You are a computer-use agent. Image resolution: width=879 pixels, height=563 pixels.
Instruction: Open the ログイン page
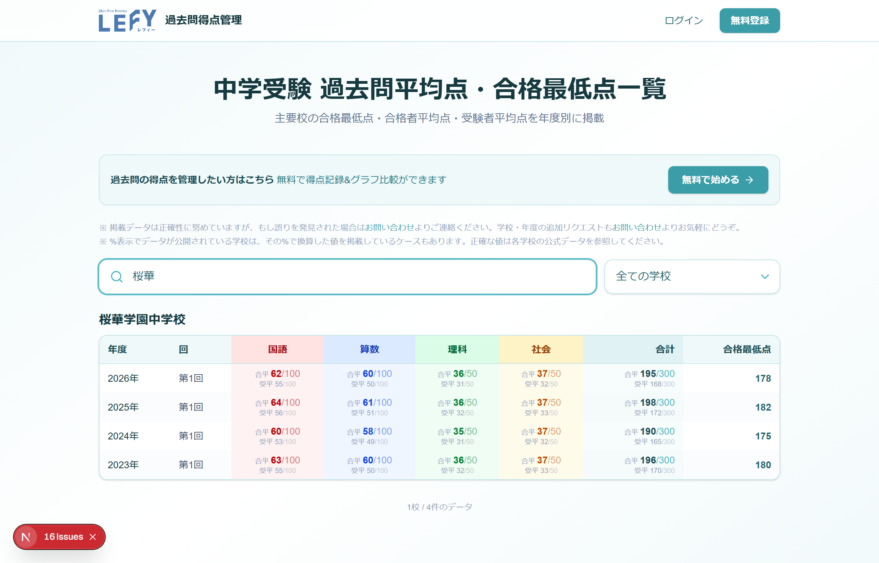coord(684,21)
